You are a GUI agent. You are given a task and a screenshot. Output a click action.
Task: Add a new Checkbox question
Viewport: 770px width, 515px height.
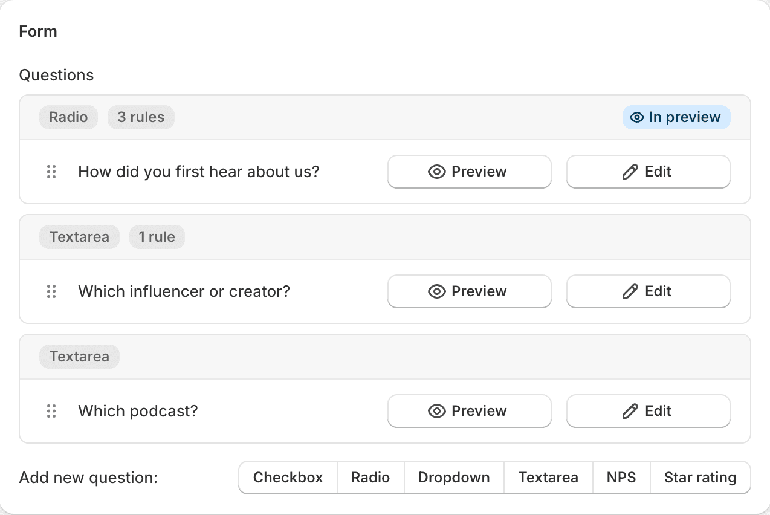pos(288,478)
